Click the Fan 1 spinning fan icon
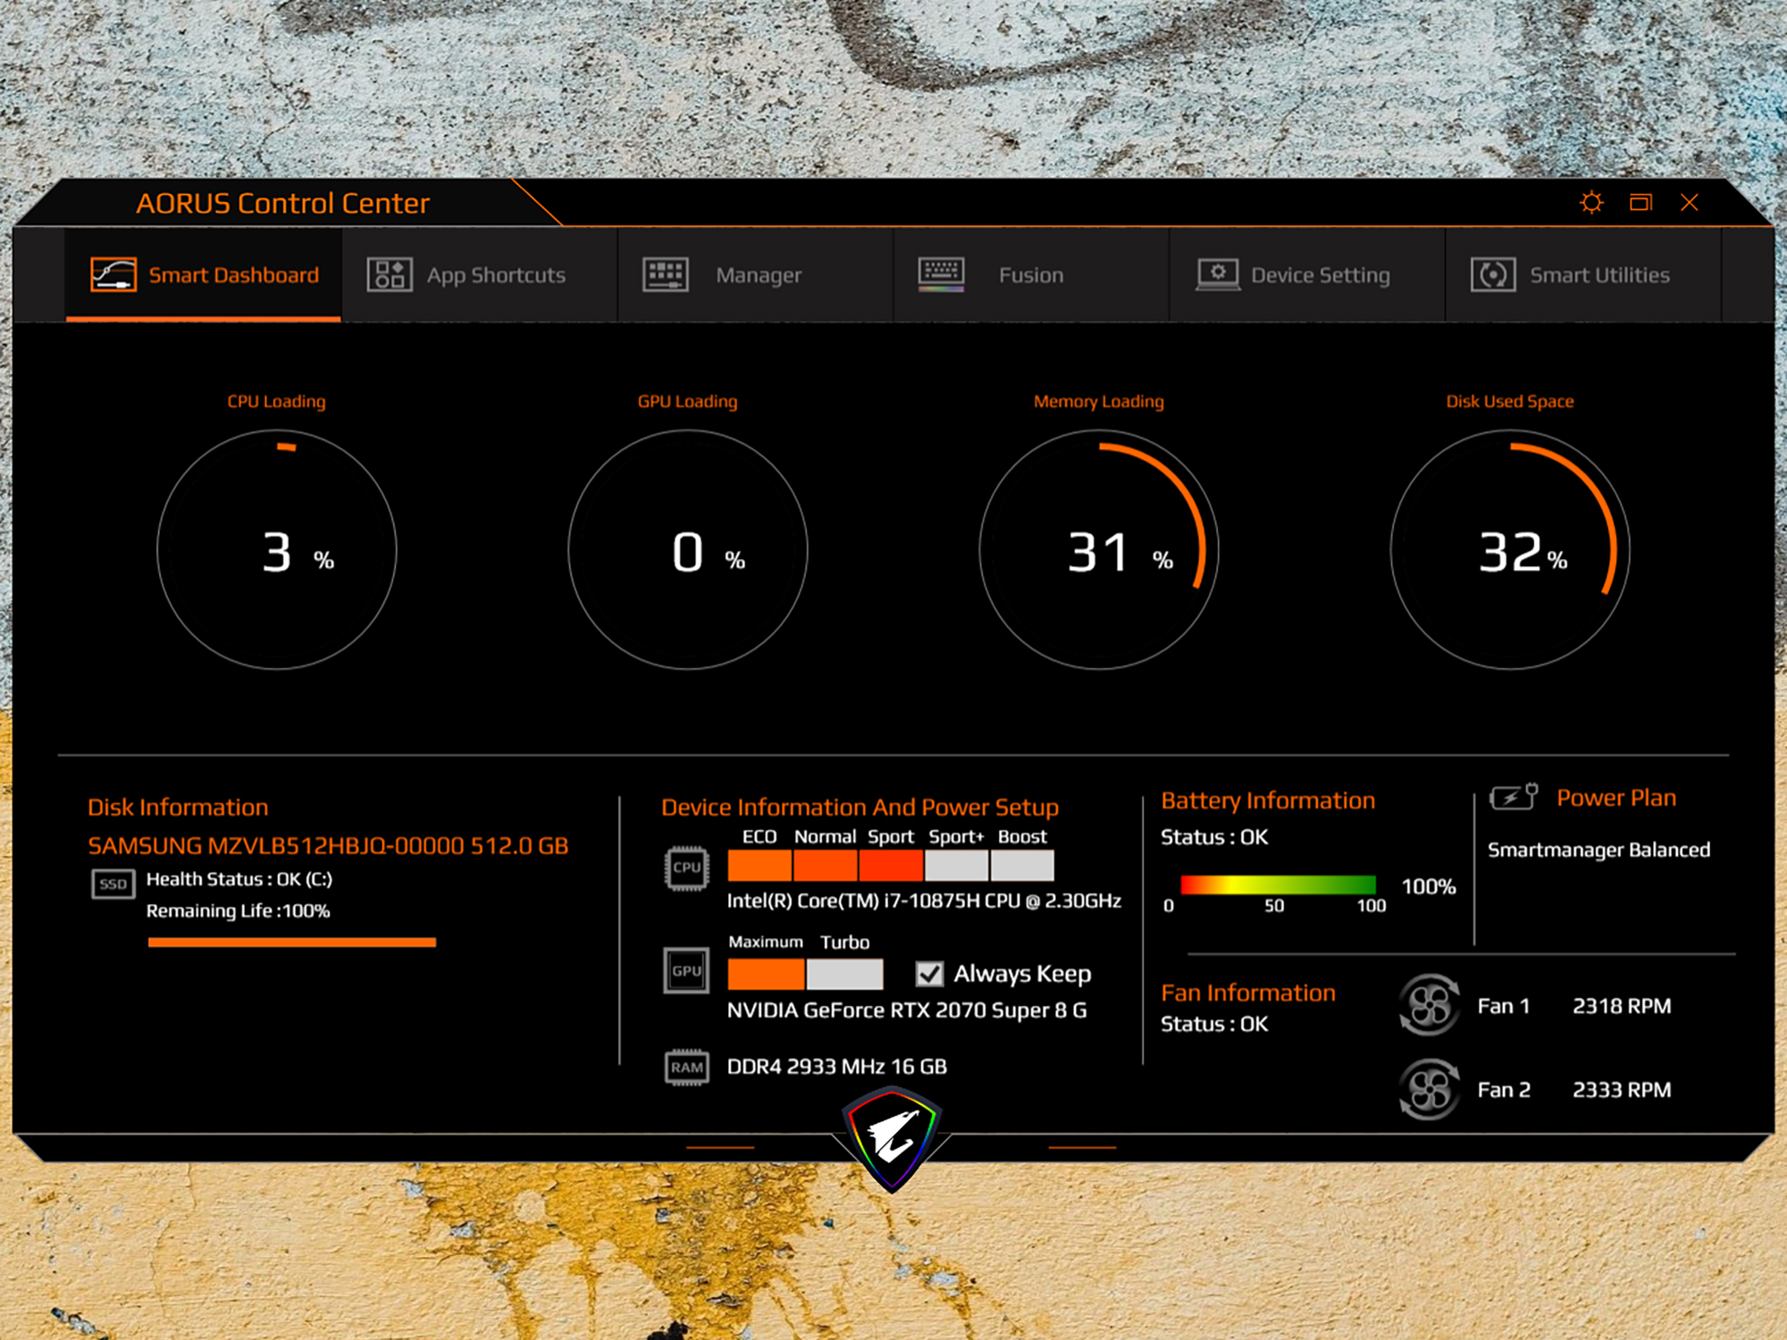Screen dimensions: 1787x1340 (1429, 1006)
